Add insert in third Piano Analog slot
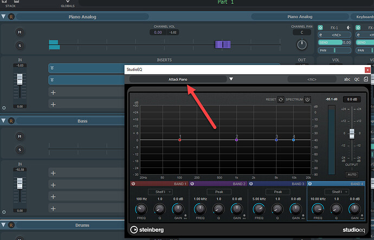This screenshot has width=374, height=240. (x=53, y=93)
